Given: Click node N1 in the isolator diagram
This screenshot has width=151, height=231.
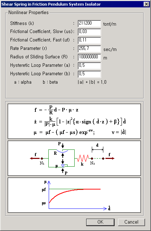Looking at the screenshot, I should tap(42, 159).
